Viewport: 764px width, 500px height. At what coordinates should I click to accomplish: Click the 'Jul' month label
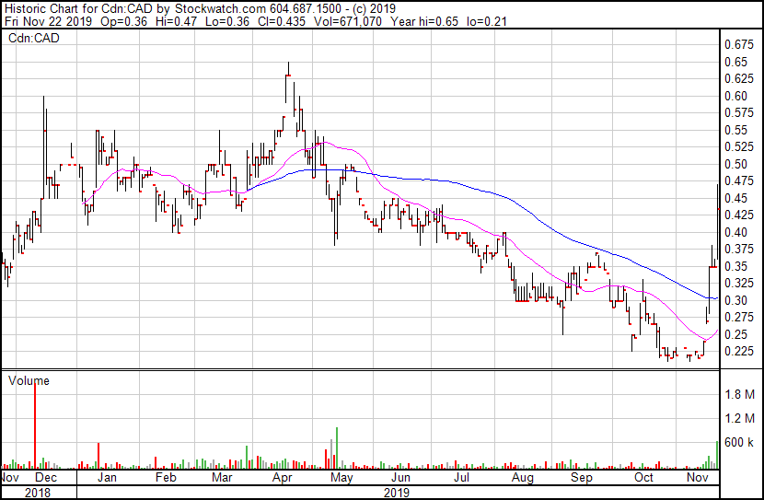461,478
